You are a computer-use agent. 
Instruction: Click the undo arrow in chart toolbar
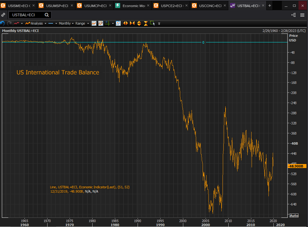(2, 23)
